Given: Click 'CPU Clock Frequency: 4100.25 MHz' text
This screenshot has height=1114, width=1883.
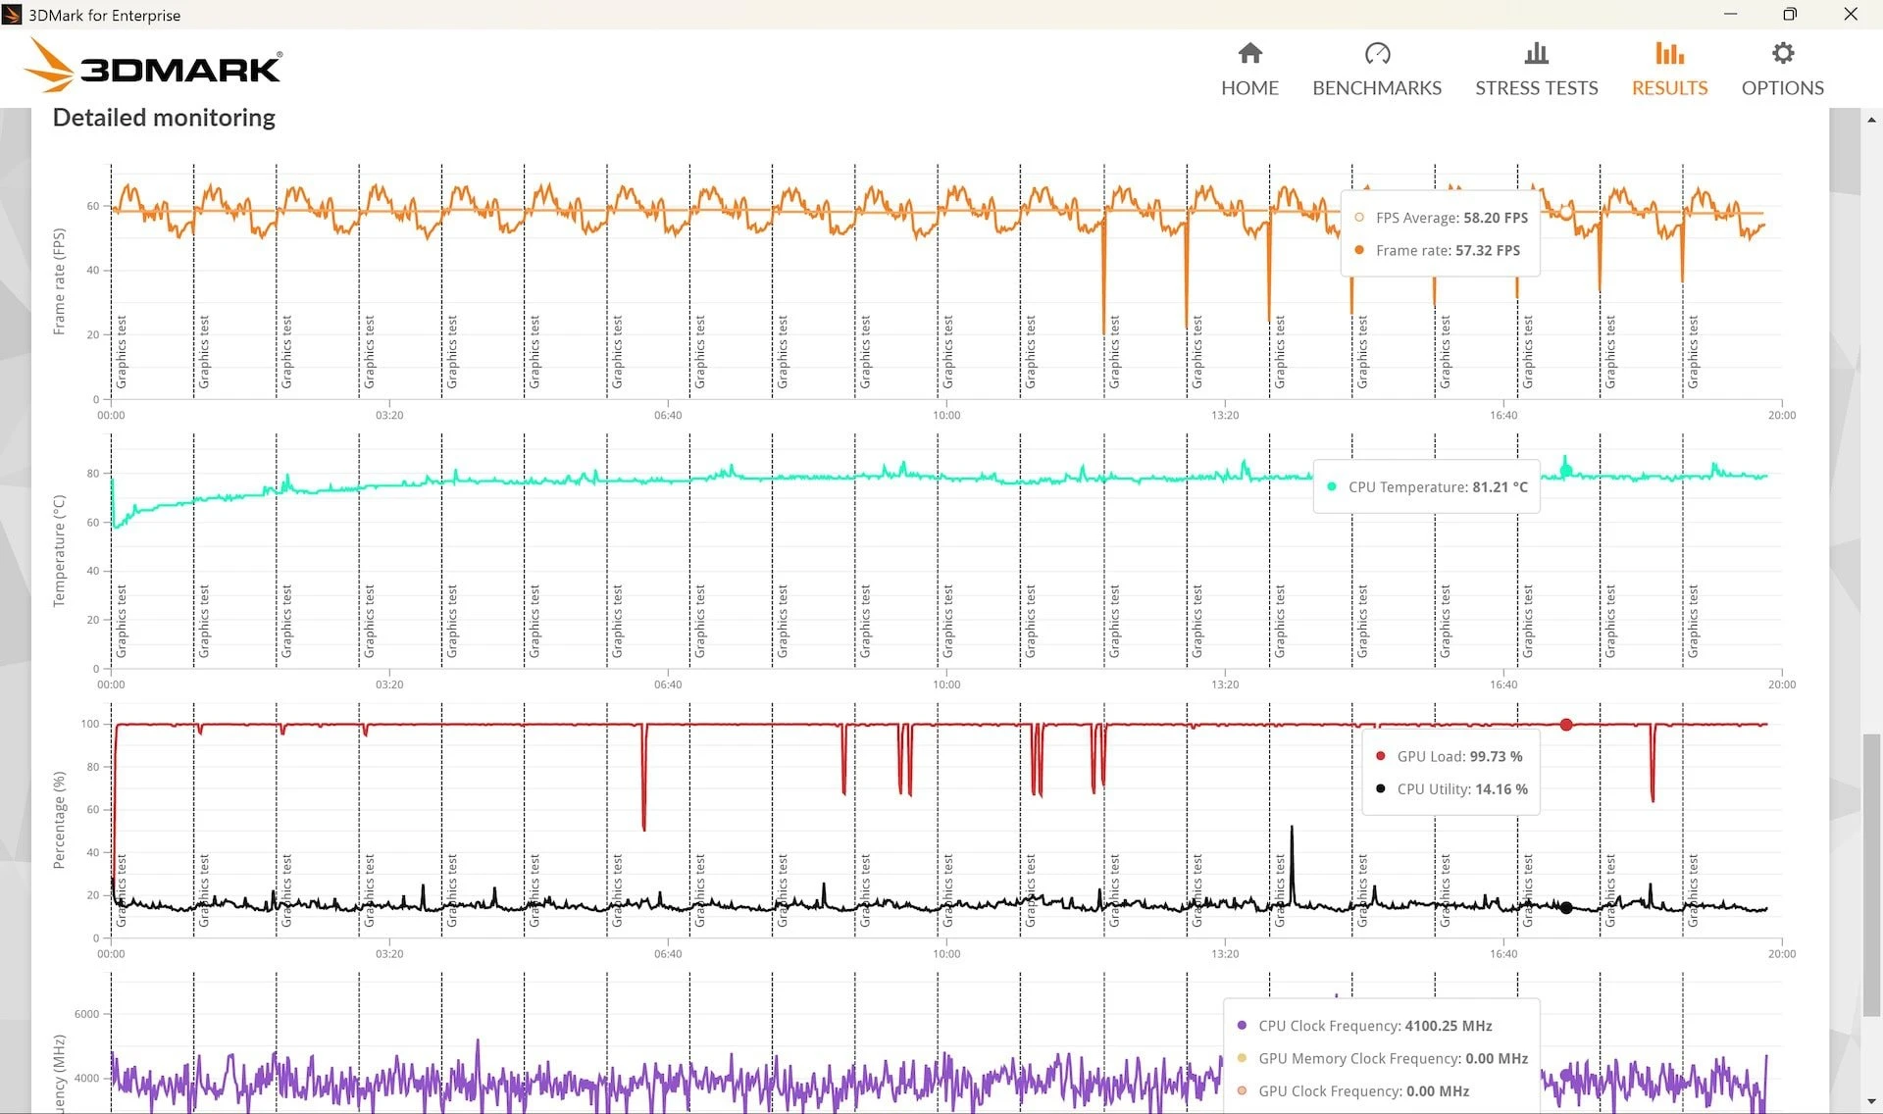Looking at the screenshot, I should click(x=1375, y=1026).
